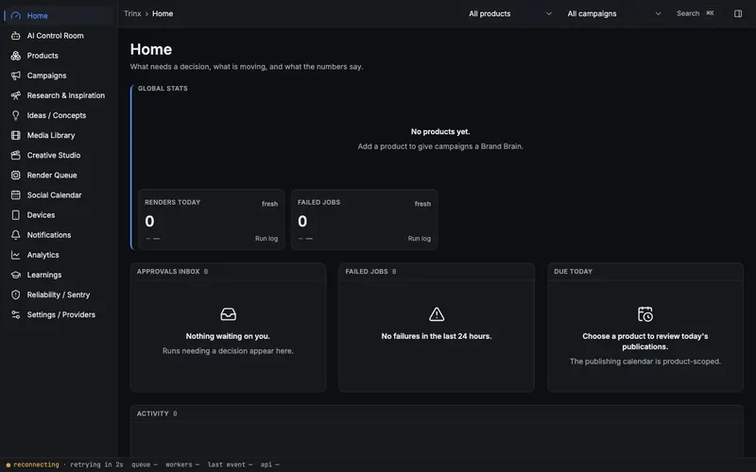Click Run log in Renders Today card
This screenshot has width=756, height=472.
pos(266,239)
